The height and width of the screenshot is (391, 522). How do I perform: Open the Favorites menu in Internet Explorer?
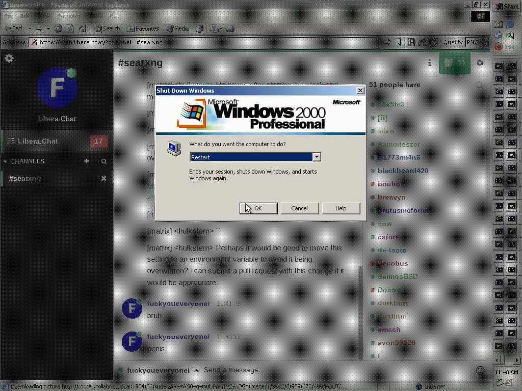(69, 15)
